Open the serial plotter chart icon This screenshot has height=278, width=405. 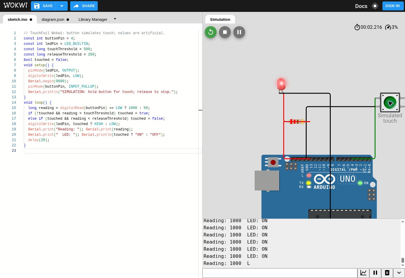(363, 273)
